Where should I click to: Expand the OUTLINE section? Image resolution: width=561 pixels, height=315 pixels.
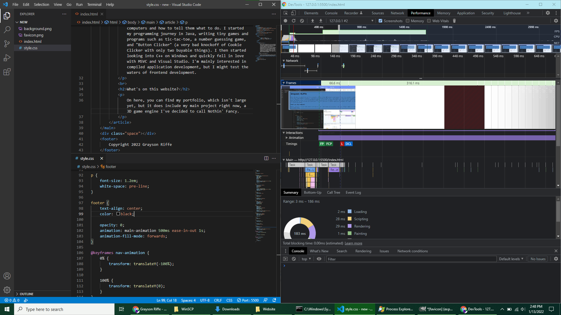pos(26,294)
